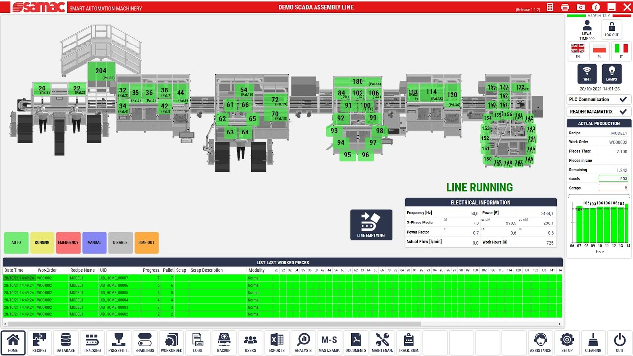Select station 54 (Pal.10)
Image resolution: width=633 pixels, height=356 pixels.
pos(244,91)
